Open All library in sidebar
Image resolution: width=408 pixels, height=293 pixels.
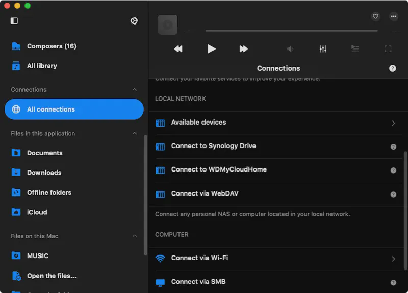click(42, 66)
